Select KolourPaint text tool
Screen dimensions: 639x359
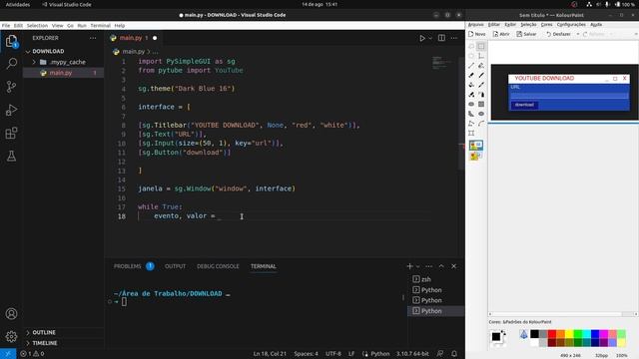click(x=481, y=56)
